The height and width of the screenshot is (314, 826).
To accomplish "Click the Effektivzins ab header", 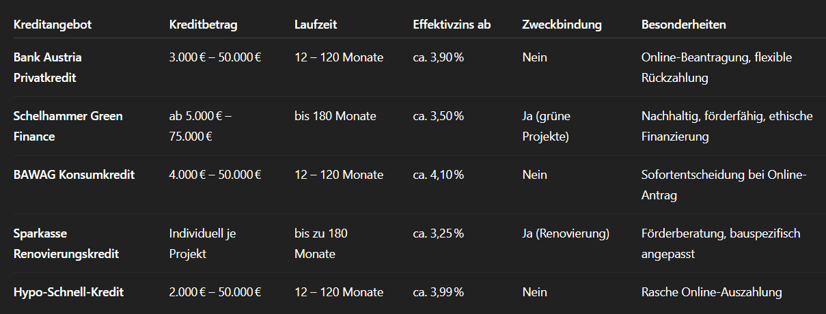I will (x=452, y=25).
